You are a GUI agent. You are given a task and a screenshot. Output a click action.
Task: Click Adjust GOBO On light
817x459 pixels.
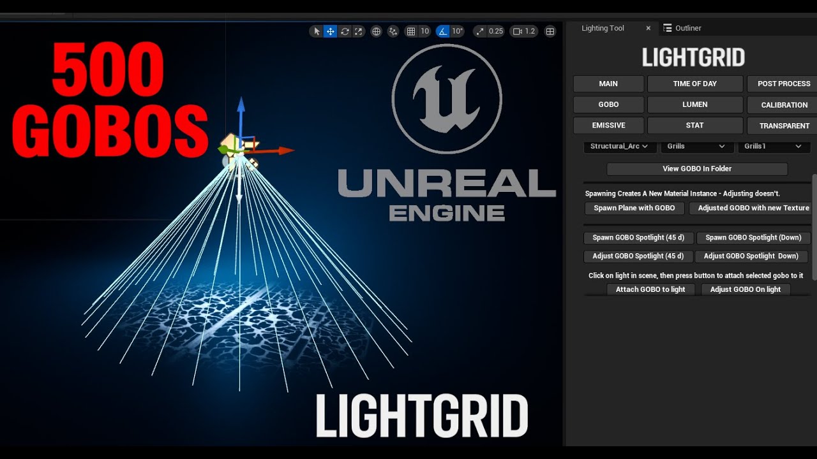(x=746, y=289)
